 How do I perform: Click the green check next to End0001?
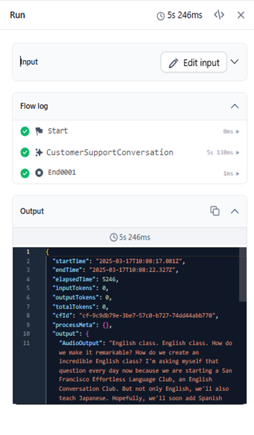(x=25, y=174)
